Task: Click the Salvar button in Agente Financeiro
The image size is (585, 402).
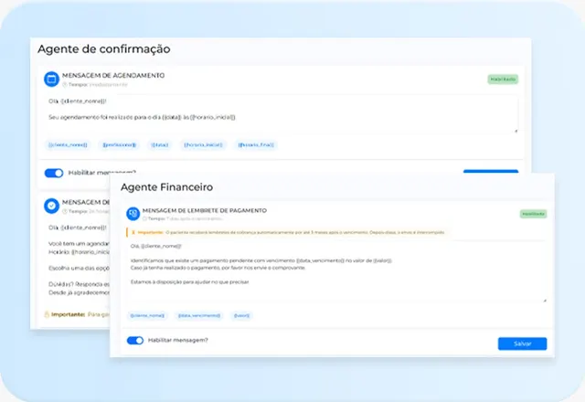Action: 522,344
